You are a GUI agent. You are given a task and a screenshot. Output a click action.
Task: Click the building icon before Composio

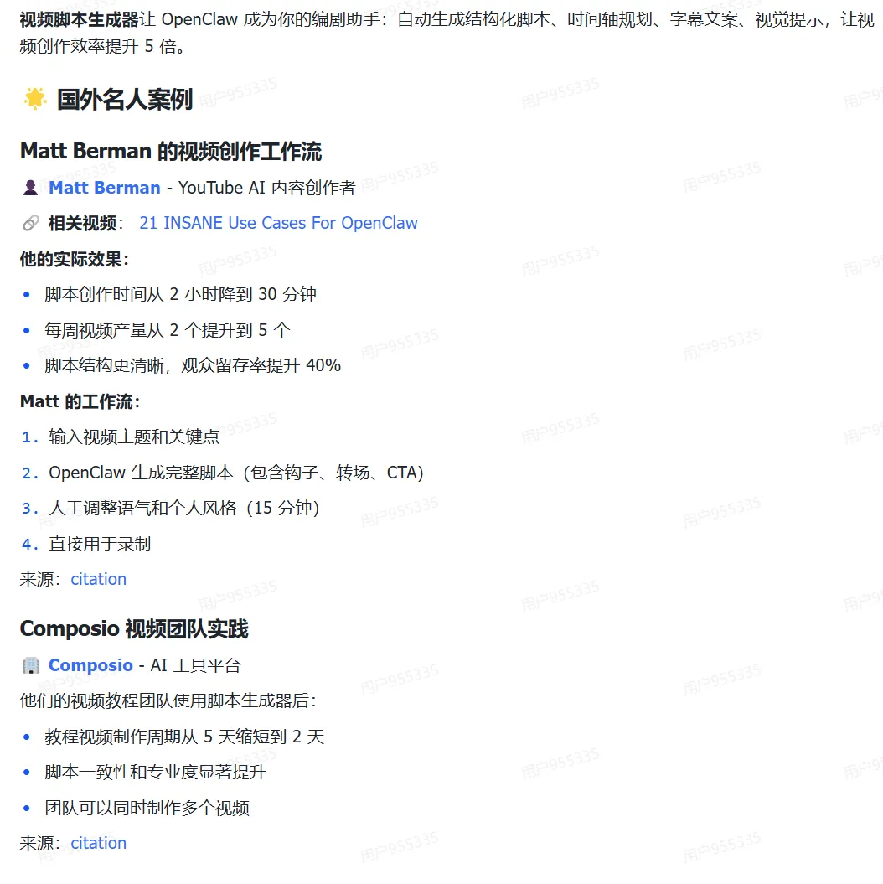31,666
